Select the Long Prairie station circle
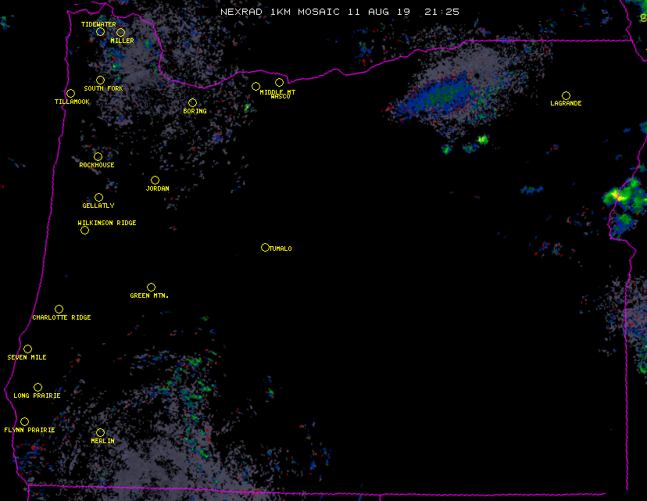Image resolution: width=647 pixels, height=501 pixels. (x=38, y=387)
